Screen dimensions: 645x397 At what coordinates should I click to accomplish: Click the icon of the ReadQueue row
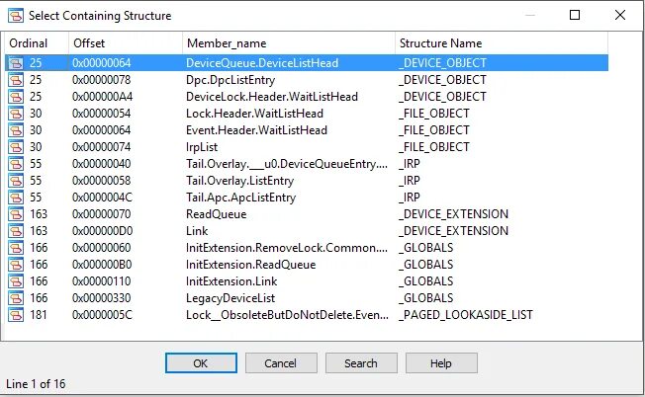click(x=16, y=214)
